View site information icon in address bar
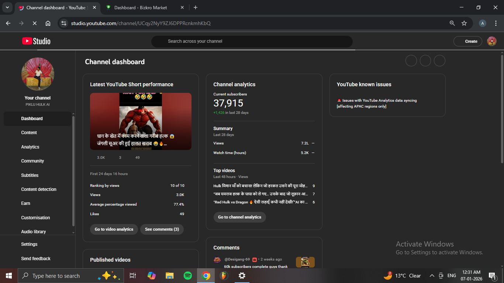 (64, 23)
